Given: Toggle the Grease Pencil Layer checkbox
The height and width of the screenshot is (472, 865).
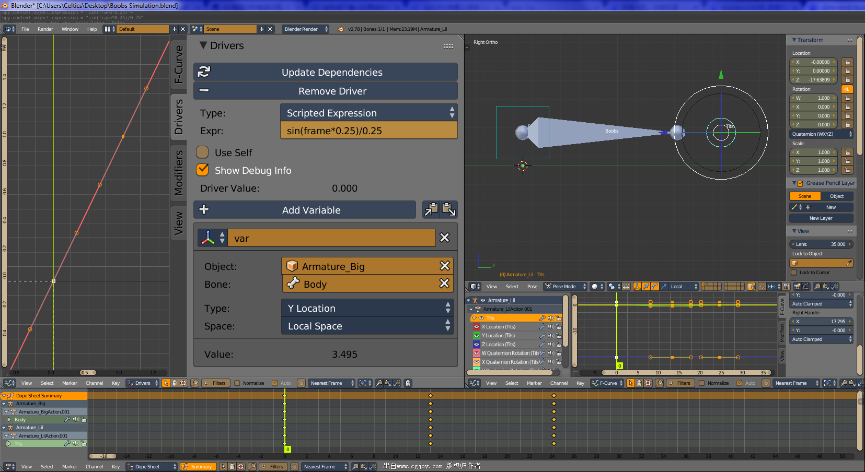Looking at the screenshot, I should click(800, 183).
